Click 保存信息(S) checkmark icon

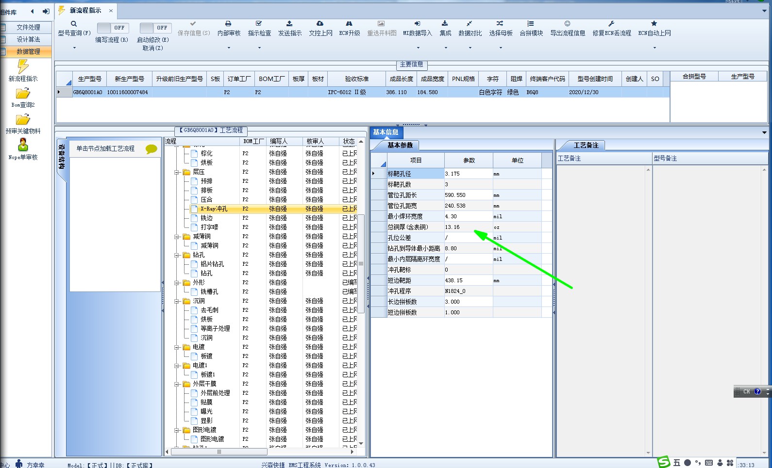(193, 23)
